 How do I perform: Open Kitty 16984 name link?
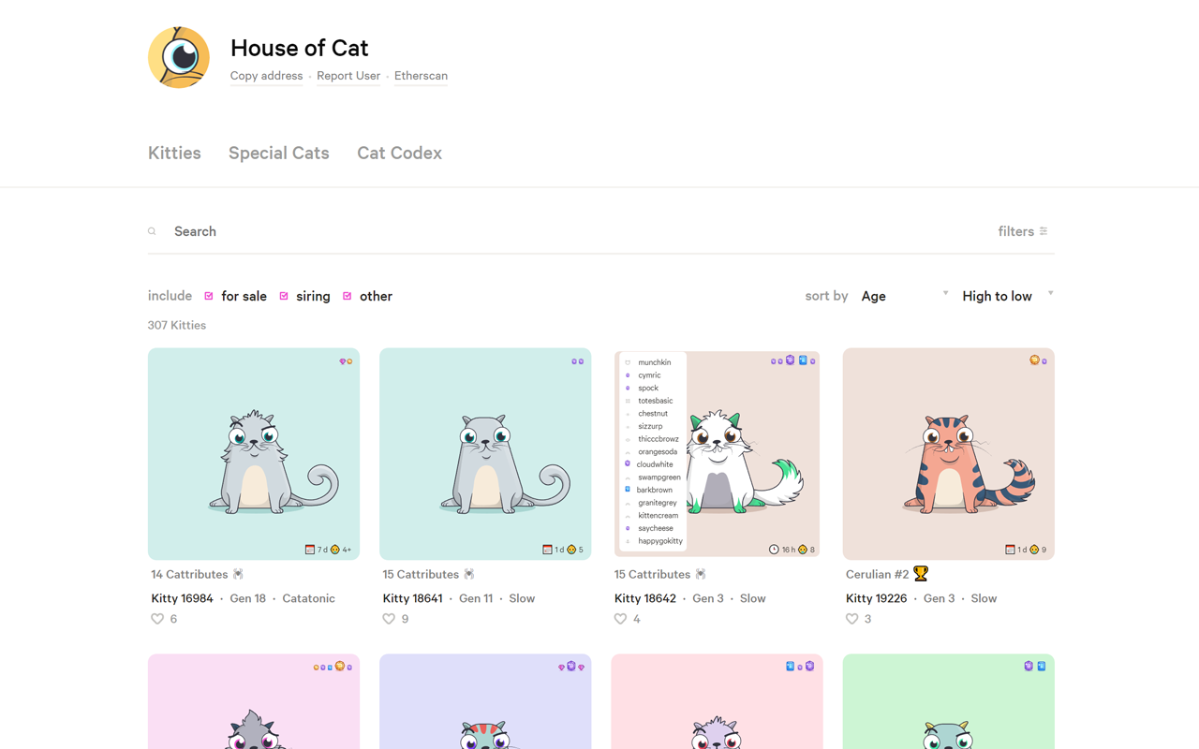click(x=182, y=598)
